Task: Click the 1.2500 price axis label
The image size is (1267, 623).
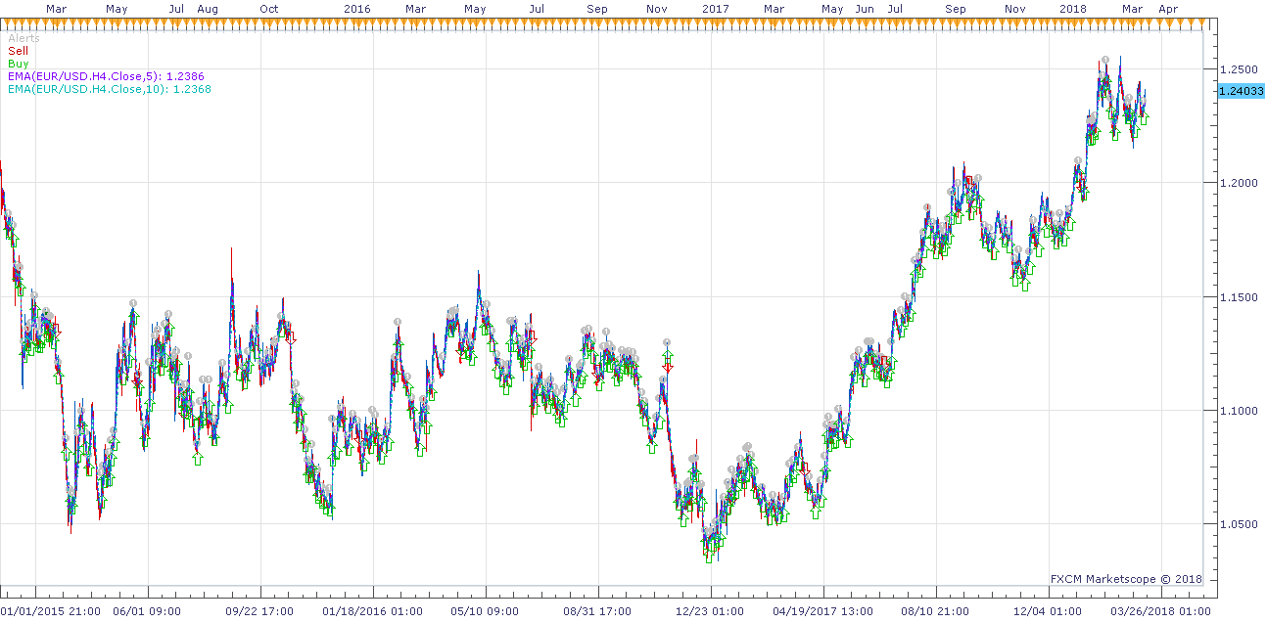Action: tap(1238, 69)
